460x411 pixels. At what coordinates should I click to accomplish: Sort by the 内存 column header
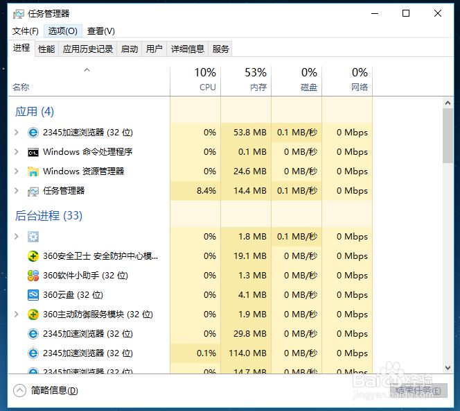tap(246, 80)
